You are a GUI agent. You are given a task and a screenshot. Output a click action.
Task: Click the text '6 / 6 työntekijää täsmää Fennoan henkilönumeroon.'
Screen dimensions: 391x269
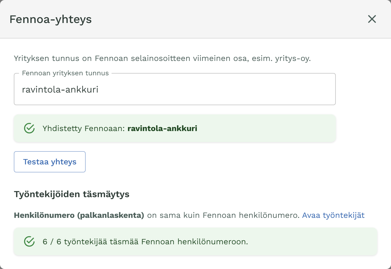click(145, 242)
